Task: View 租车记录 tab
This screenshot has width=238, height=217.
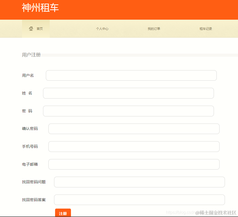Action: pos(206,29)
